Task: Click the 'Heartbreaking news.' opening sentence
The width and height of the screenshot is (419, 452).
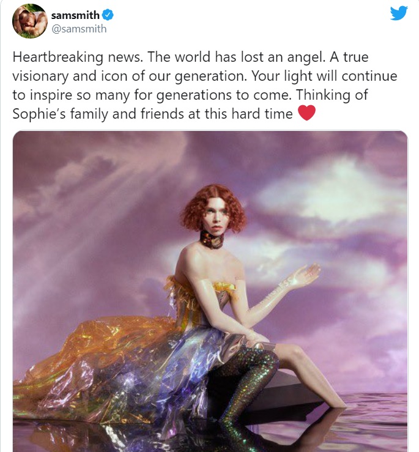Action: click(78, 57)
